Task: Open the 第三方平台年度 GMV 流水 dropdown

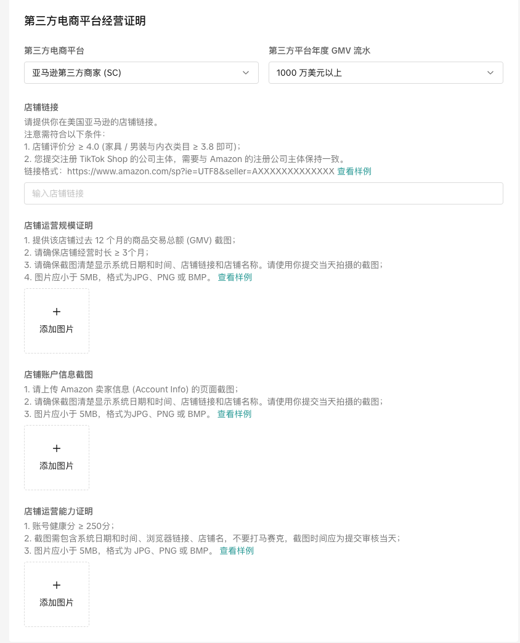Action: (386, 73)
